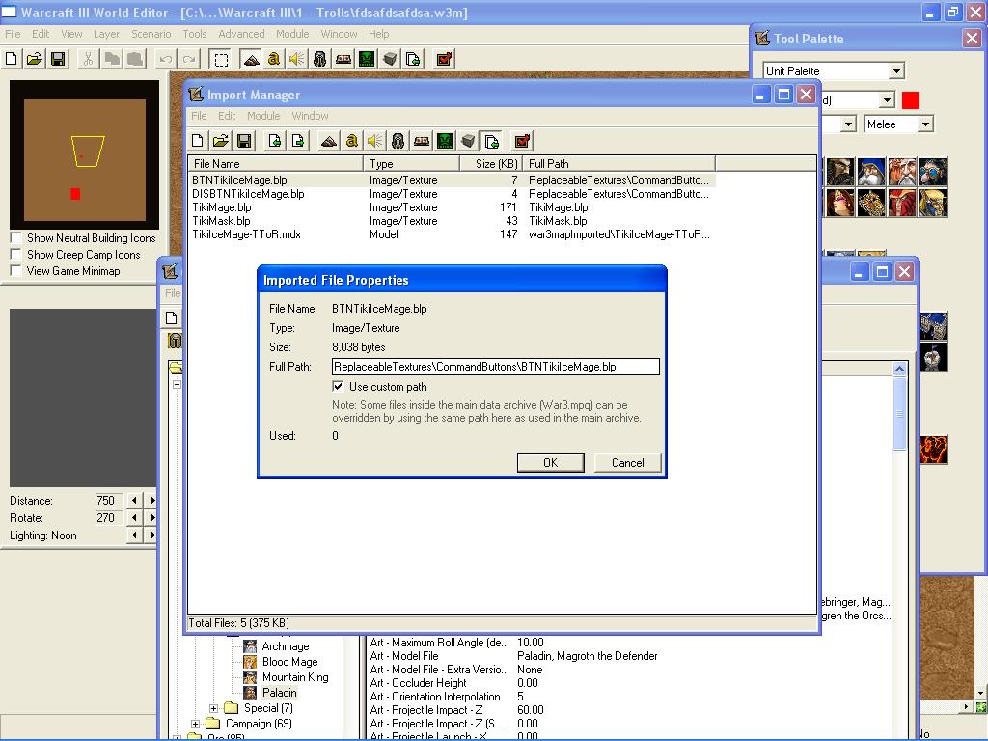This screenshot has height=741, width=988.
Task: Open Object Manager from main World Editor toolbar
Action: 390,59
